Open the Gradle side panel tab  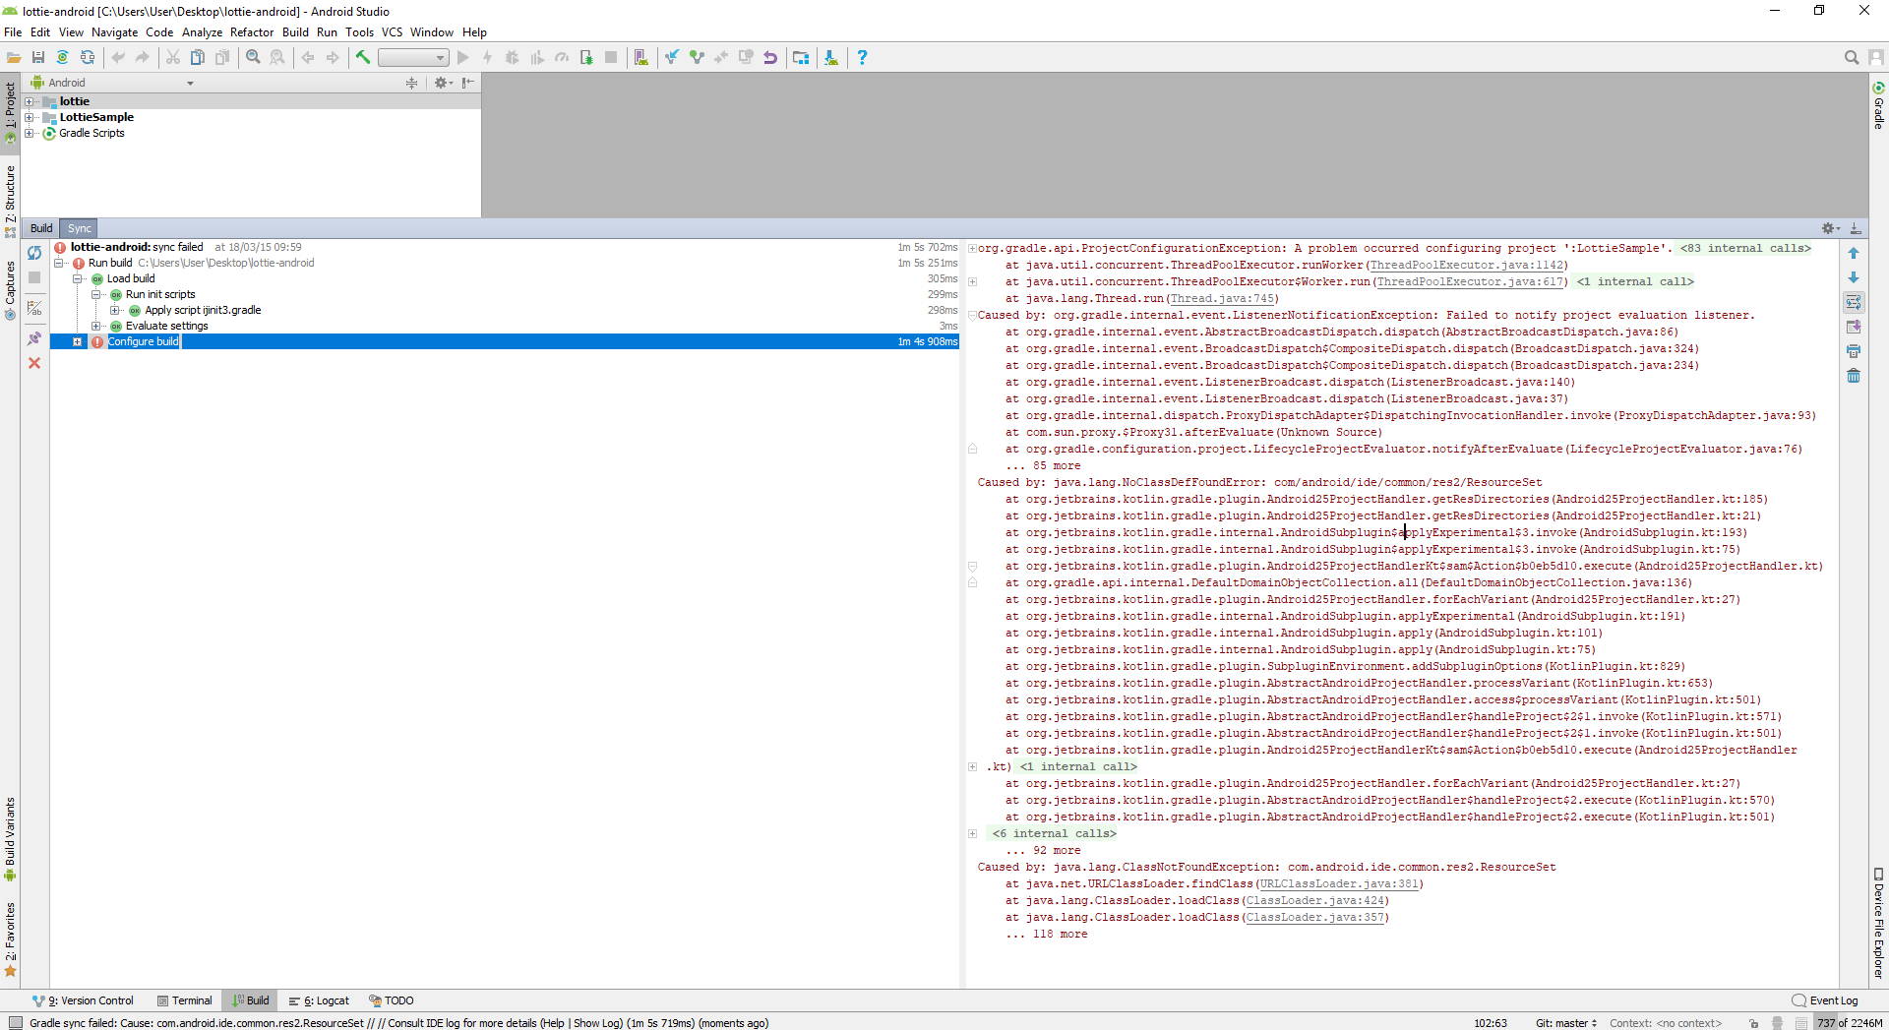[1878, 106]
